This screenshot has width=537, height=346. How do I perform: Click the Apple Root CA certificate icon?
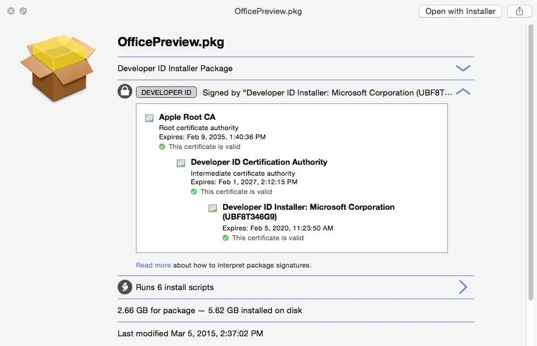point(149,118)
